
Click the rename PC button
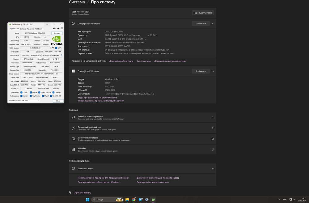(203, 13)
